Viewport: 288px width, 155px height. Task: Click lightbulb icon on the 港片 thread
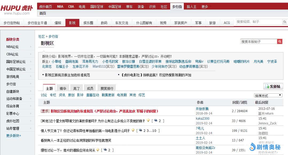[98, 150]
